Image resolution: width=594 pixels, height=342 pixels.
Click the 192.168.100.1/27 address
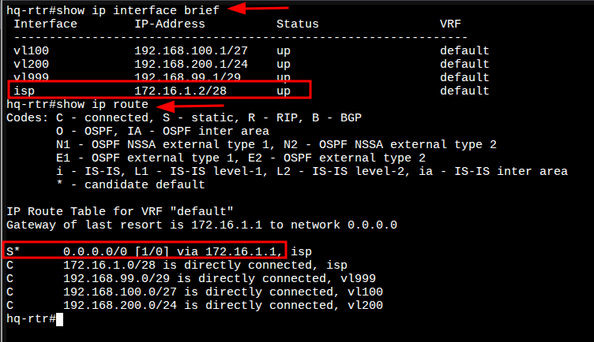coord(186,51)
